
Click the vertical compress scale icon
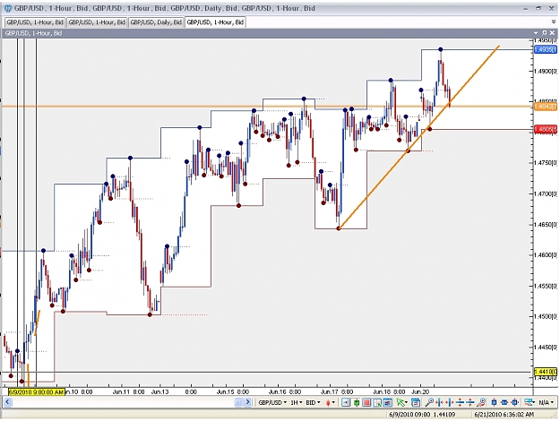tap(460, 402)
